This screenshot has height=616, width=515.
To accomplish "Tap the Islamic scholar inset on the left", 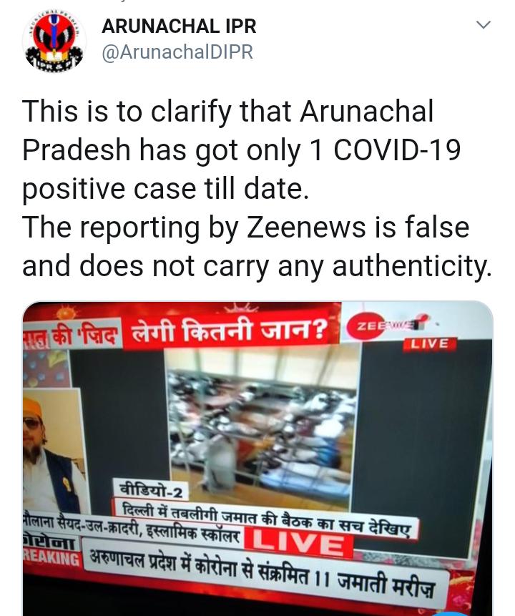I will 52,451.
